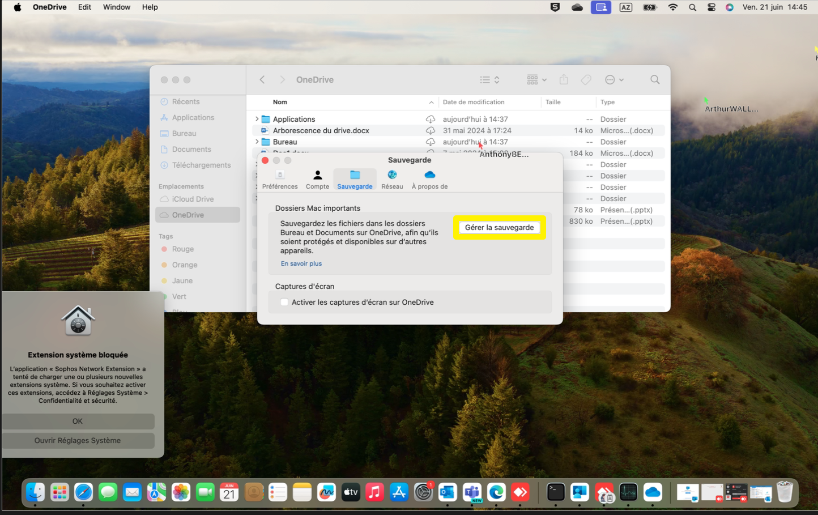Open the Siri menu bar icon

730,7
